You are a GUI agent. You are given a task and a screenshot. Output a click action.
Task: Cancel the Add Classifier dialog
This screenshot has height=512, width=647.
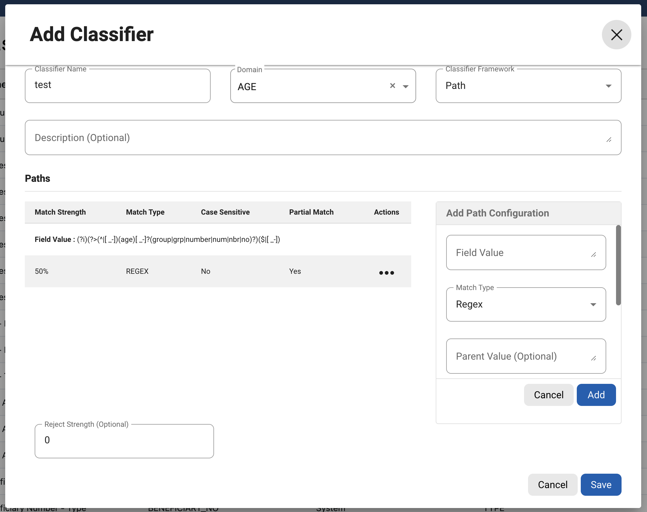point(552,485)
